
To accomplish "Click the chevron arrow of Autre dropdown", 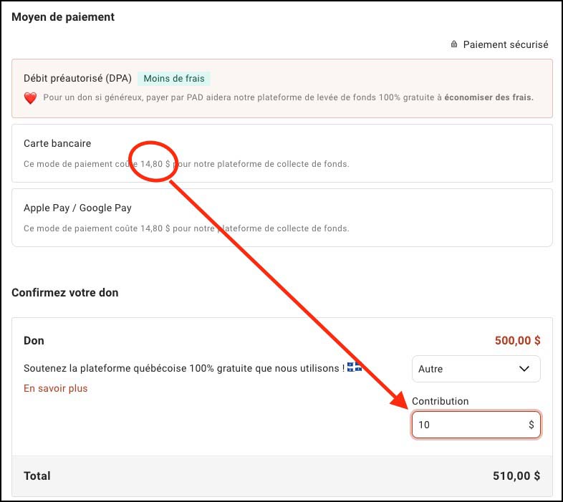I will pyautogui.click(x=524, y=369).
